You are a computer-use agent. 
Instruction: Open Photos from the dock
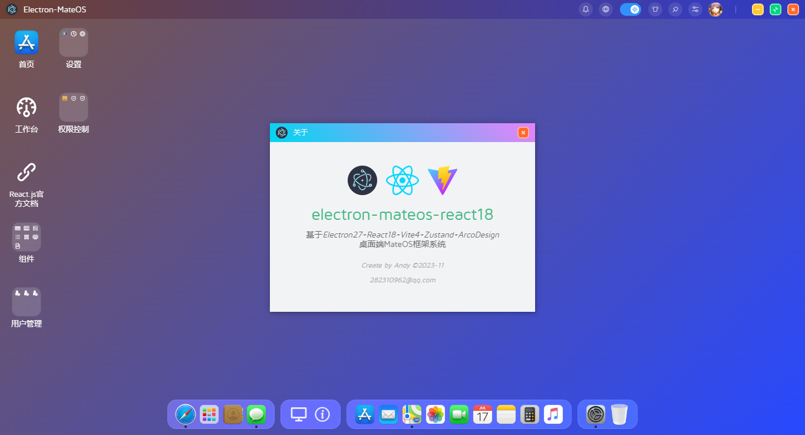pyautogui.click(x=436, y=414)
